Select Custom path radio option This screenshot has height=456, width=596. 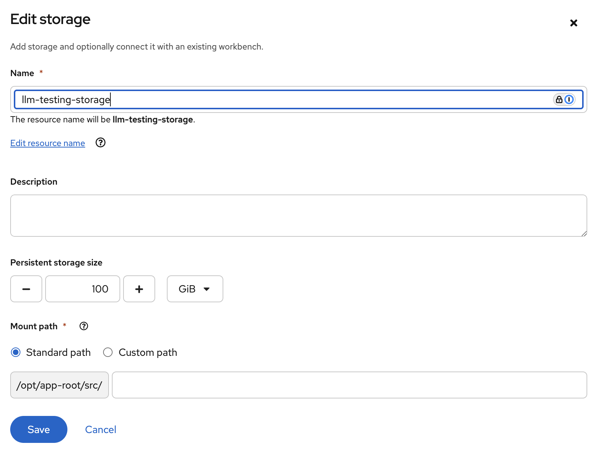tap(108, 352)
